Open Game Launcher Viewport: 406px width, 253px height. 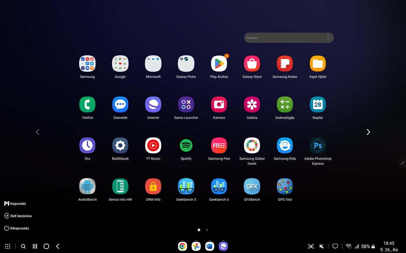click(x=186, y=105)
